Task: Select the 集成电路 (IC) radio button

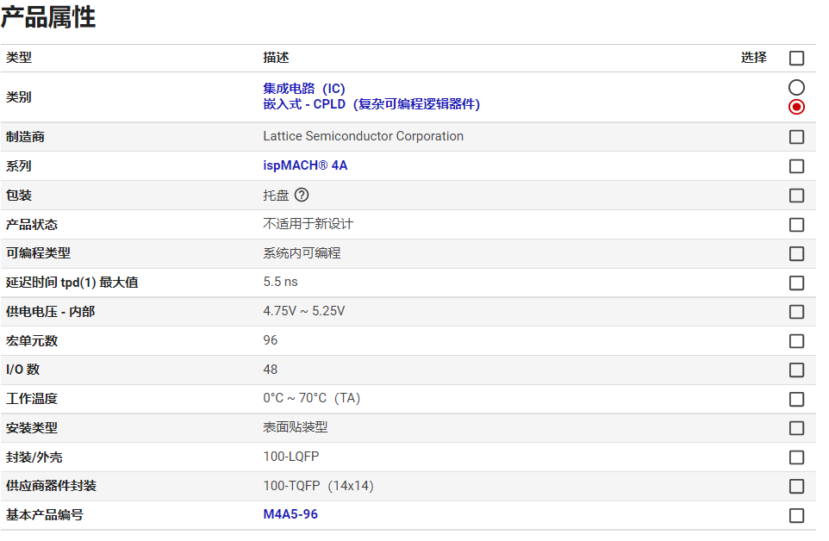Action: point(796,88)
